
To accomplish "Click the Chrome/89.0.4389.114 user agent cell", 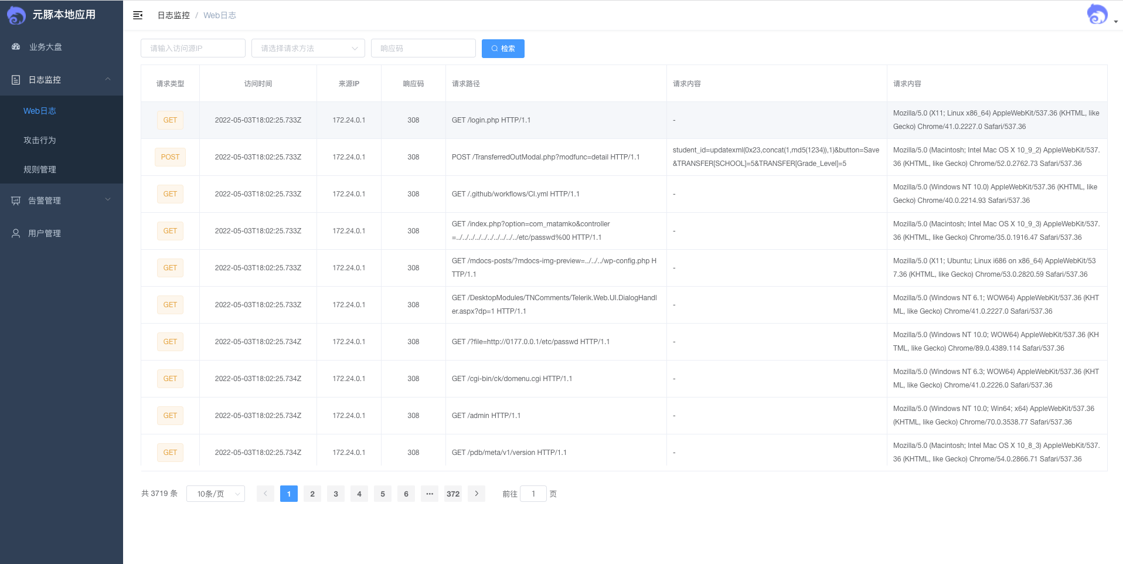I will (996, 342).
